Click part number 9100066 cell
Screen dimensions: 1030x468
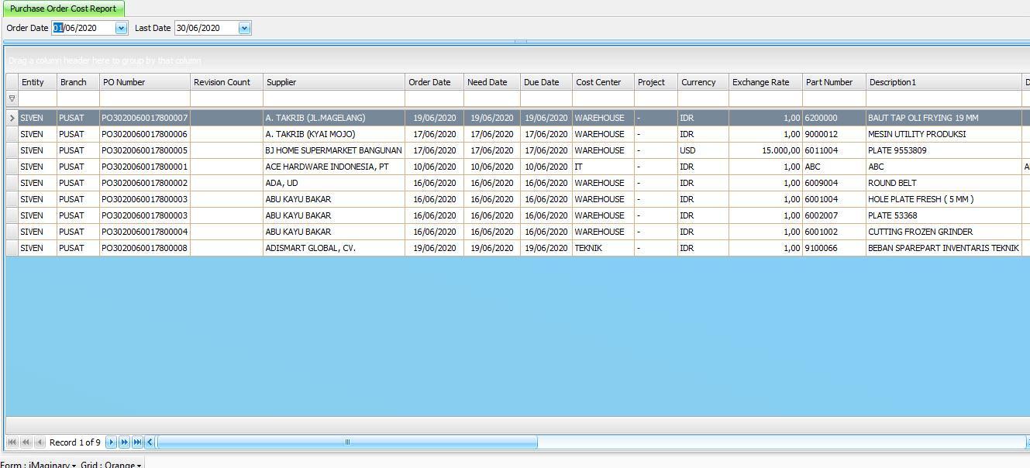tap(834, 248)
